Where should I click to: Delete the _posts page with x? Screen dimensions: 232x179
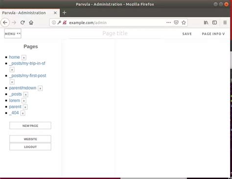[25, 94]
